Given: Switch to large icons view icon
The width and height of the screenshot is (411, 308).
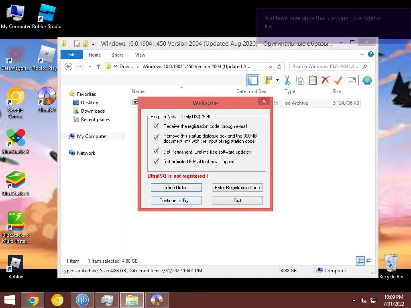Looking at the screenshot, I should click(x=369, y=261).
